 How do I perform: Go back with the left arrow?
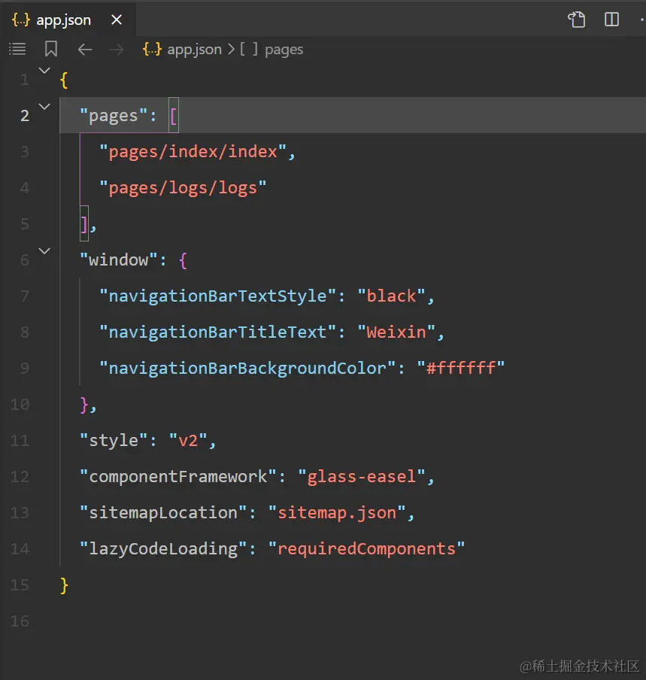pos(84,50)
